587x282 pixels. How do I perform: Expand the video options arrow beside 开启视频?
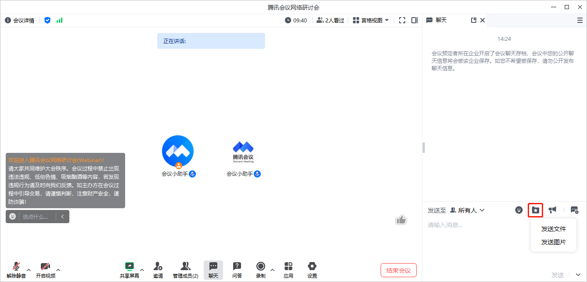coord(58,270)
